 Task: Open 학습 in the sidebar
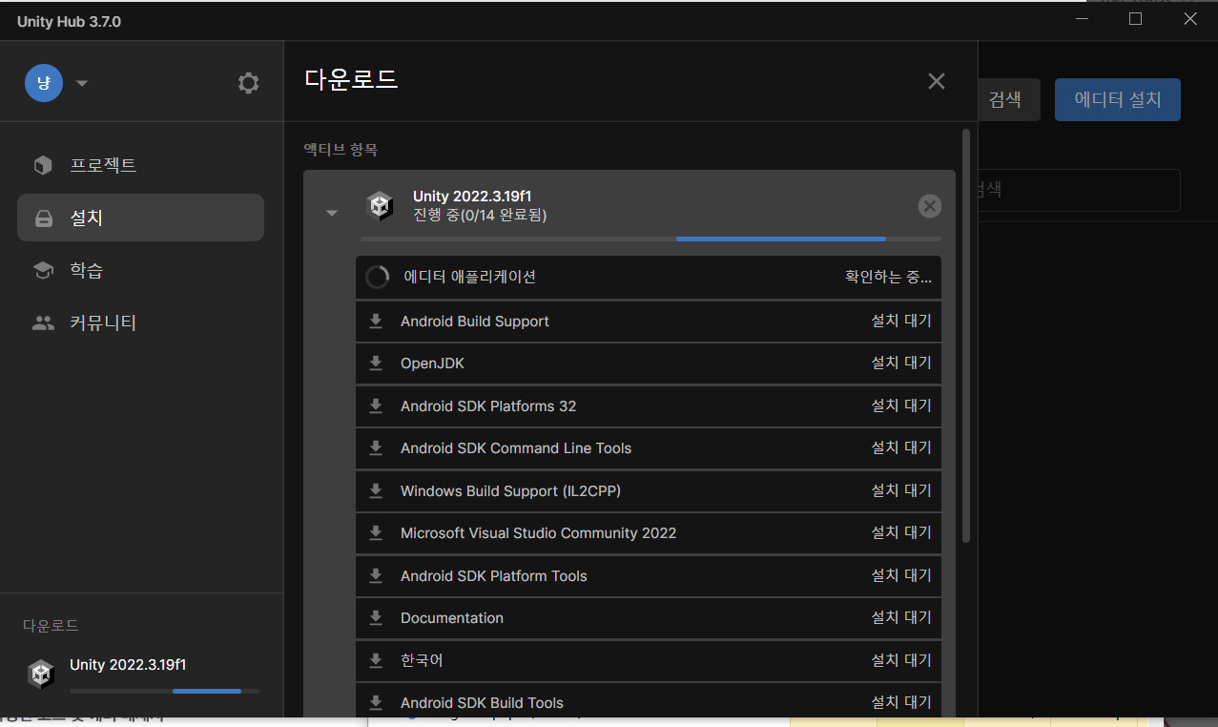pyautogui.click(x=140, y=270)
